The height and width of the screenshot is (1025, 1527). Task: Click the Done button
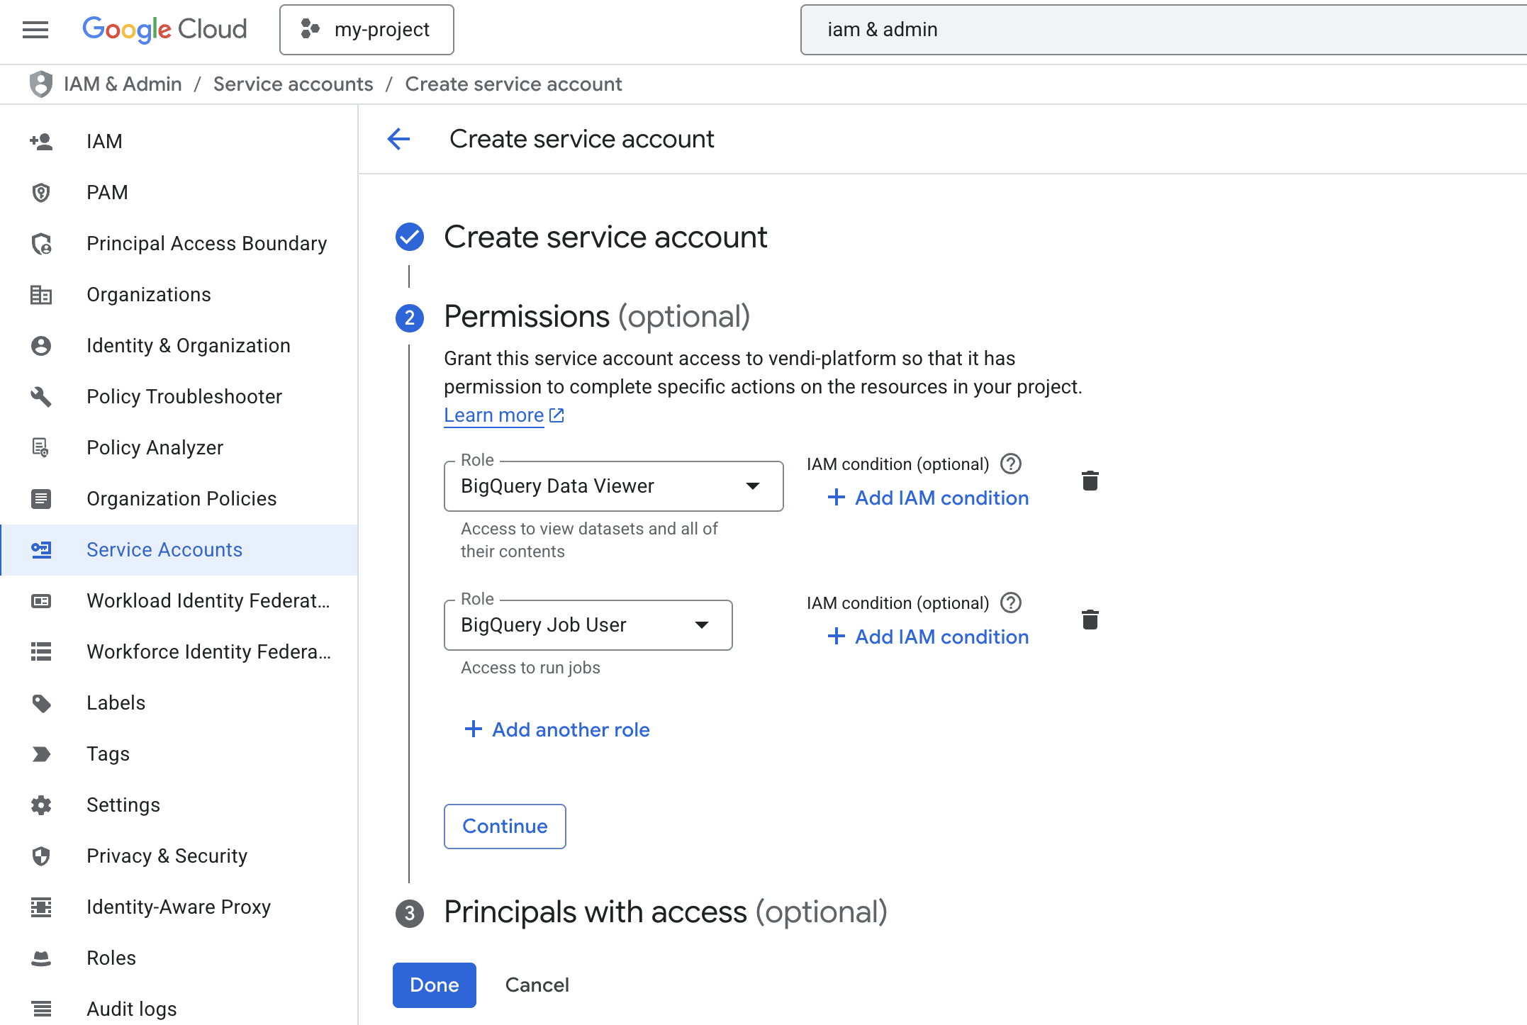pyautogui.click(x=434, y=985)
